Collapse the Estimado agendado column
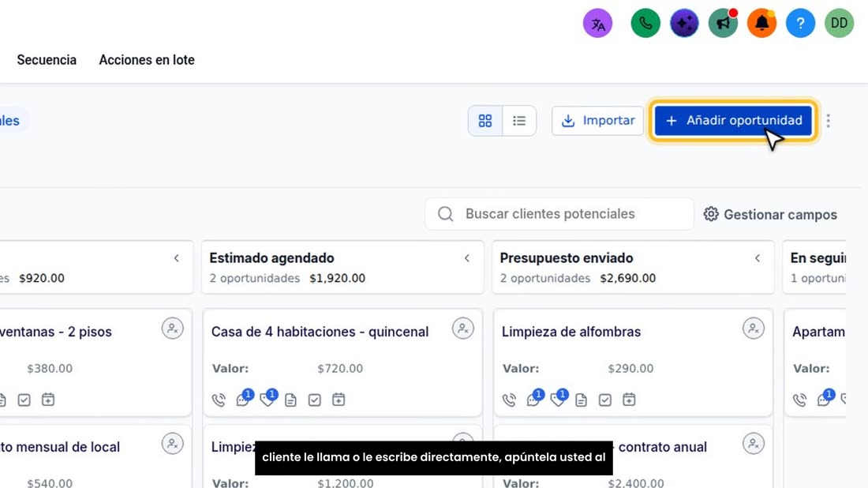Image resolution: width=868 pixels, height=488 pixels. (467, 258)
